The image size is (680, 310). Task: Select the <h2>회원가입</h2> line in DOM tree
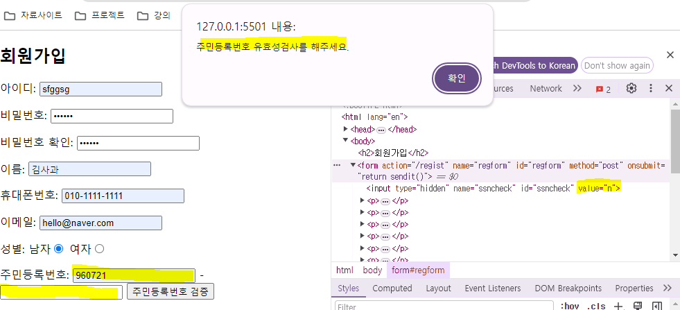click(x=393, y=153)
